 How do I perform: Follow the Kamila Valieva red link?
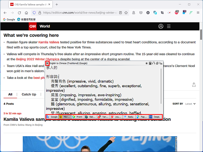click(49, 42)
